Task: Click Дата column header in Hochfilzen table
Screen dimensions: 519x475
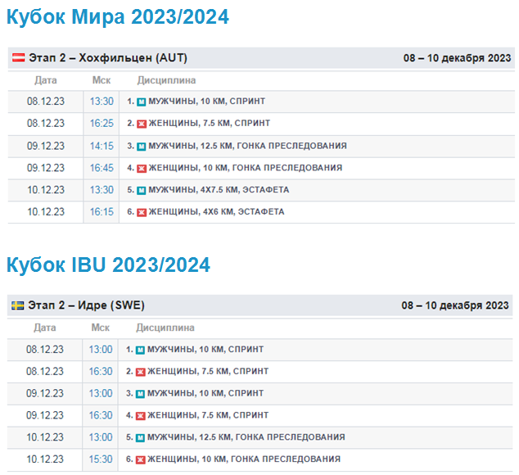Action: point(46,80)
